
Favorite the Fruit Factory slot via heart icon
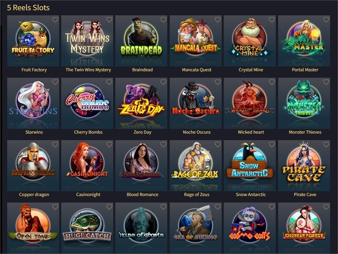coord(55,20)
